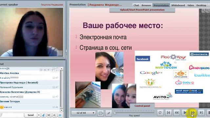Click chat sender Евгения Тетерук

[x=10, y=101]
